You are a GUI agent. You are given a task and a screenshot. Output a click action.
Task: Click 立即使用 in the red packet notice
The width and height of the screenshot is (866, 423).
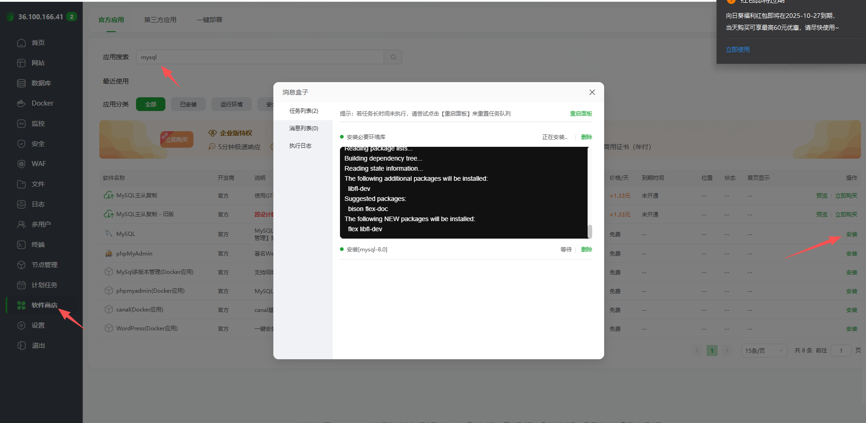tap(737, 49)
